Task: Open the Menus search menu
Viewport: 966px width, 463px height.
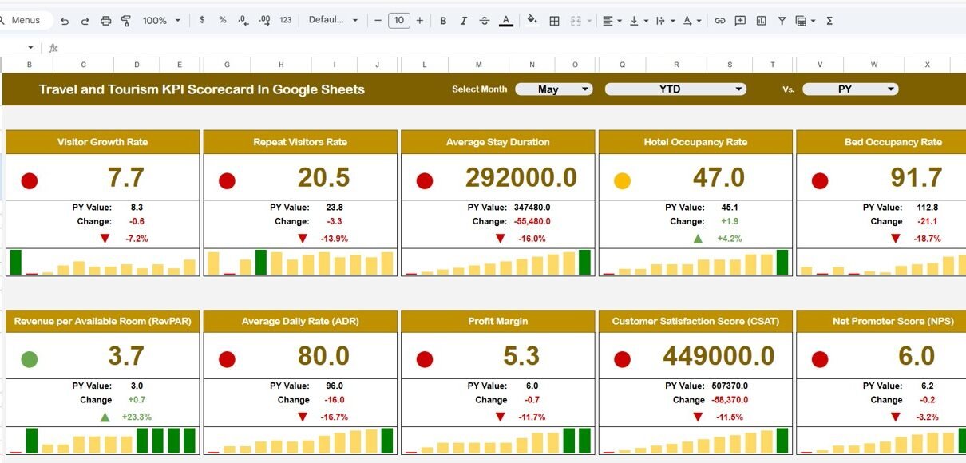Action: [x=24, y=20]
